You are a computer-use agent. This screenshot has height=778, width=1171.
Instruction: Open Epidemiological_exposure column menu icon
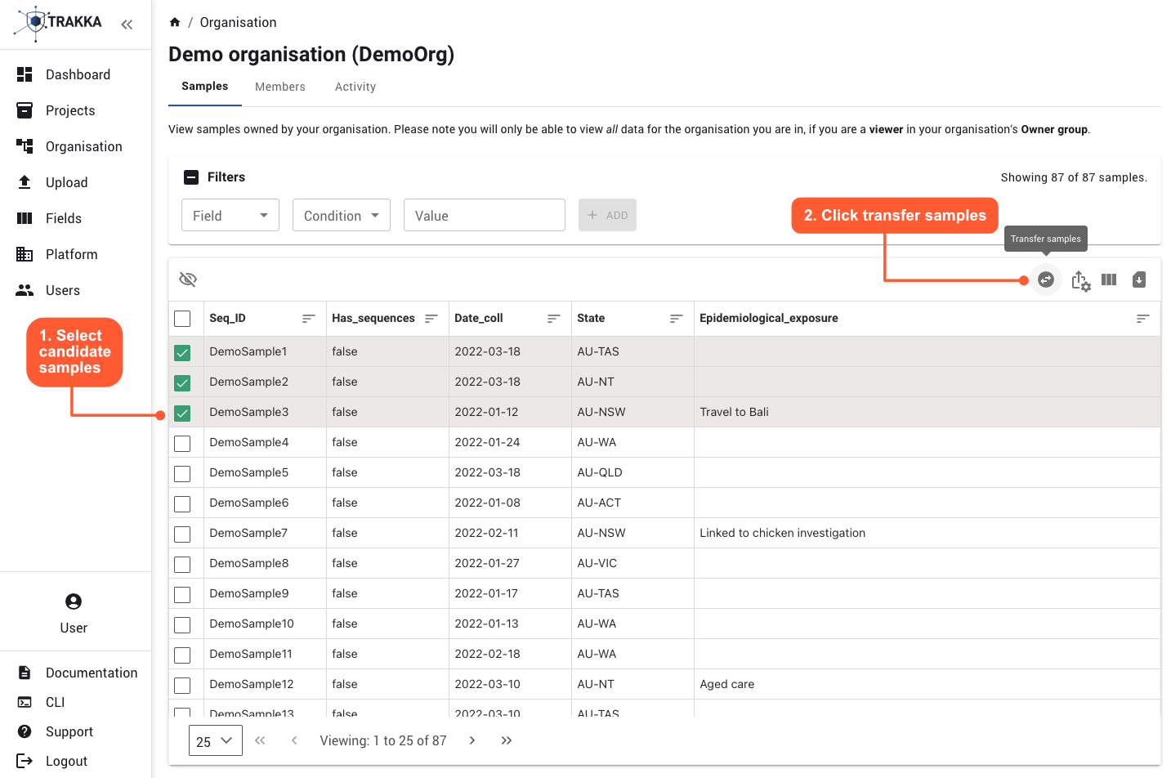click(x=1143, y=319)
